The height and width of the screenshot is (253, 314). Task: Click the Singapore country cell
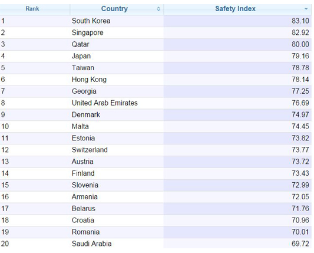[88, 32]
